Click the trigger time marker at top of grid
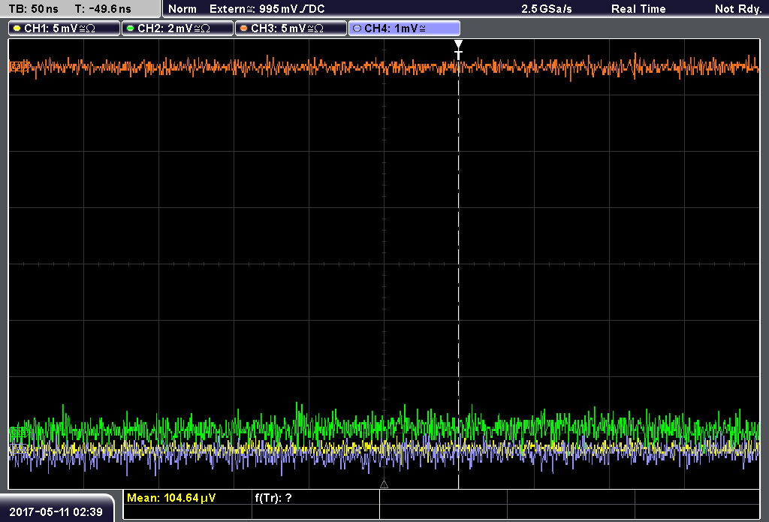Viewport: 769px width, 522px height. point(459,50)
